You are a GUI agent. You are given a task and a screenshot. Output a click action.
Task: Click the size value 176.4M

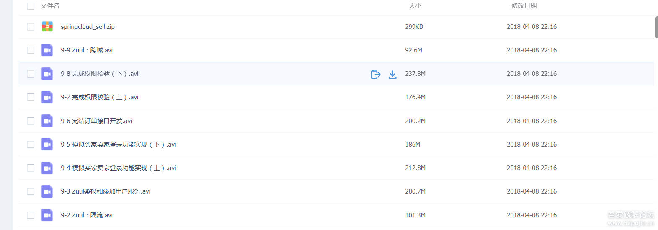(415, 97)
